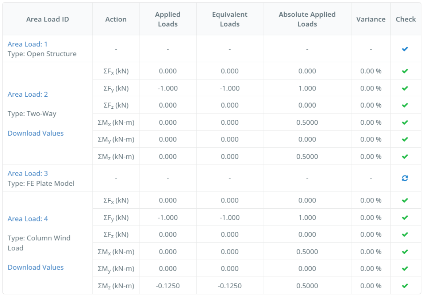The image size is (424, 297).
Task: Open the Area Load: 4 link
Action: tap(28, 218)
